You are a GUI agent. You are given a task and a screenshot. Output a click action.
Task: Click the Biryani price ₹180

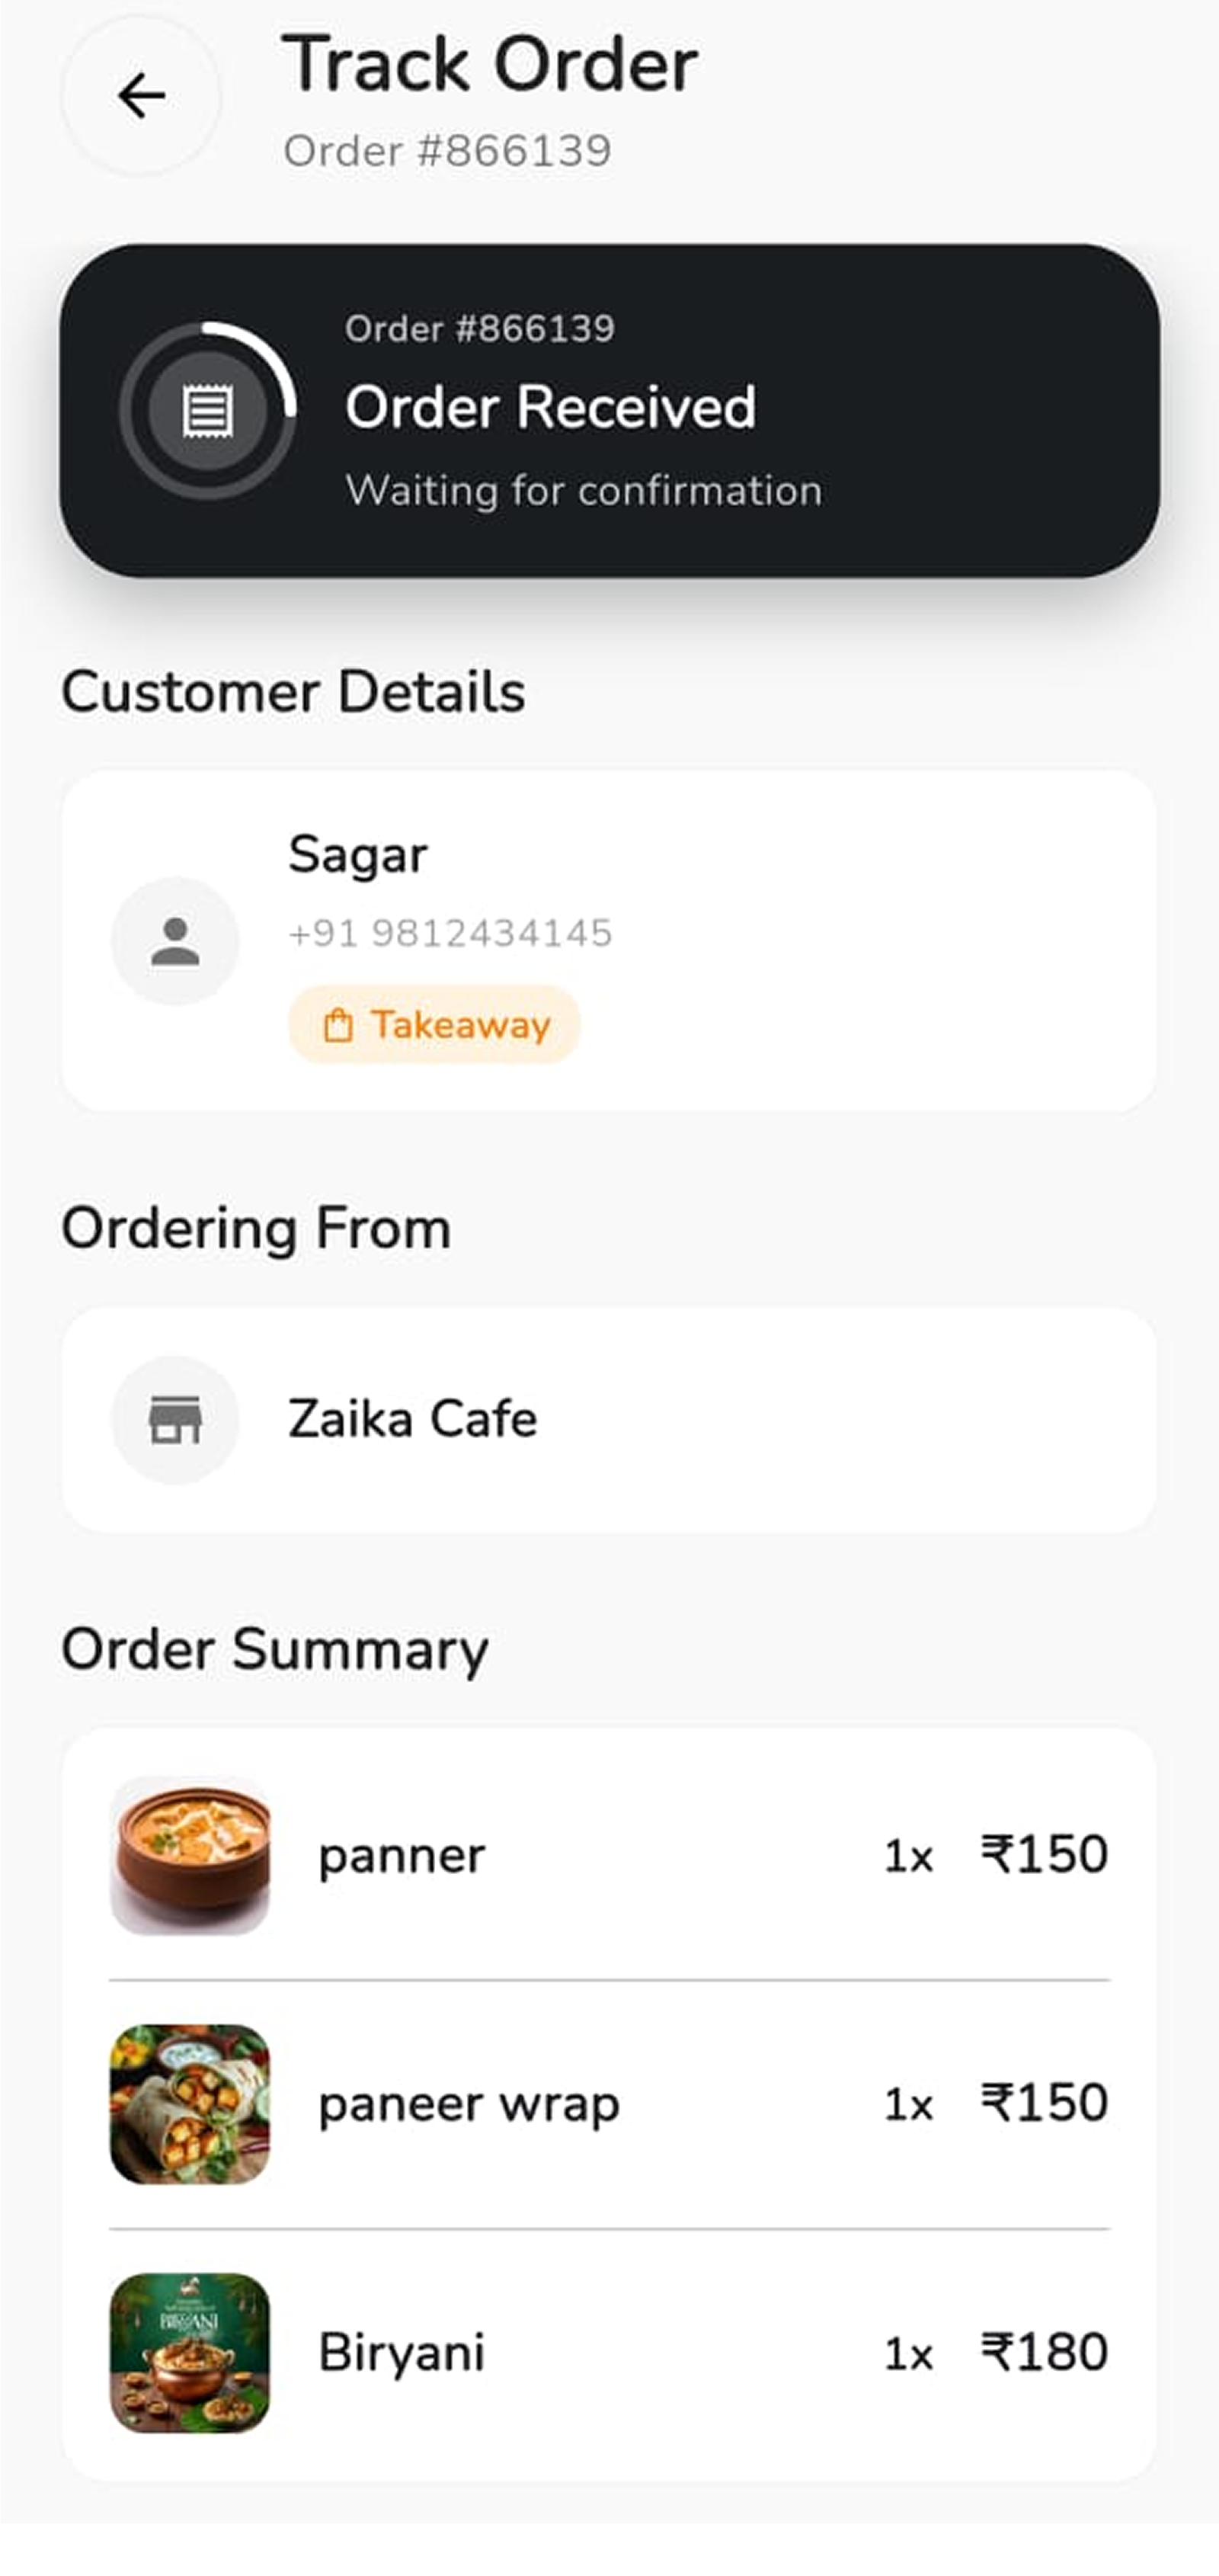tap(1044, 2352)
